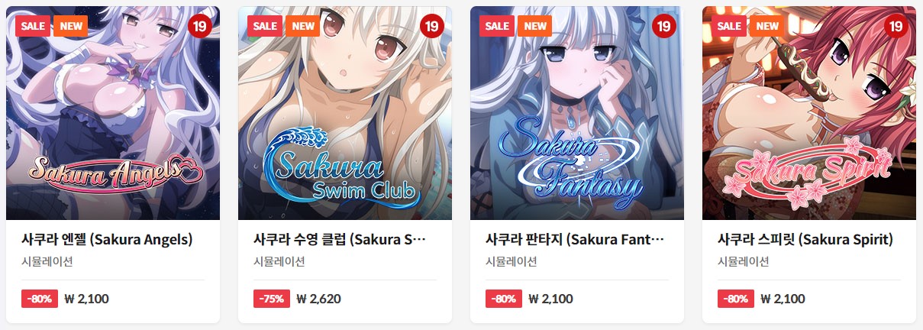The width and height of the screenshot is (923, 330).
Task: Click the 19 age rating on Sakura Fantasy
Action: coord(664,26)
